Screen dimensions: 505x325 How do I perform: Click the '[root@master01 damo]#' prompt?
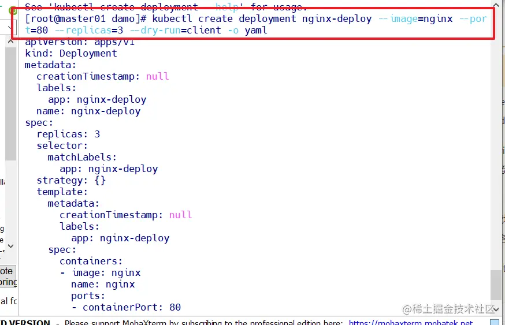(86, 18)
